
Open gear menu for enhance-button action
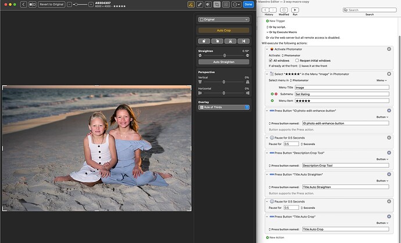coord(389,111)
